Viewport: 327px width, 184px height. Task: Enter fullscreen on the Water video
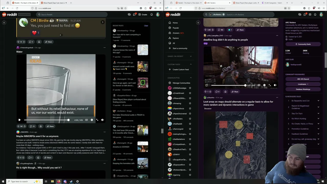(x=97, y=120)
